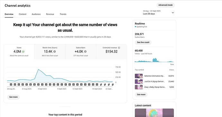Click the 'Latest content' heading
The image size is (222, 117).
(143, 105)
